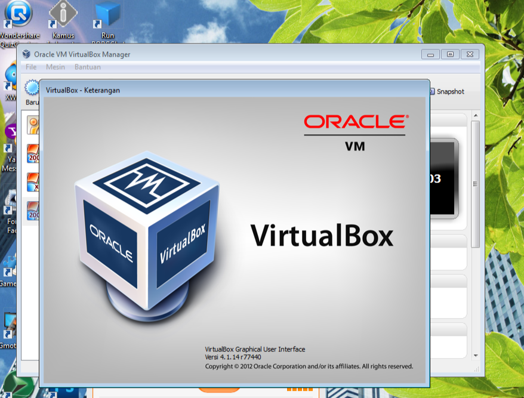This screenshot has height=398, width=524.
Task: Open the File menu
Action: [31, 67]
